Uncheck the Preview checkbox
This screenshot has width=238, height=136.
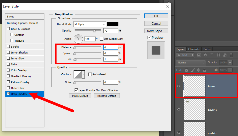(149, 37)
